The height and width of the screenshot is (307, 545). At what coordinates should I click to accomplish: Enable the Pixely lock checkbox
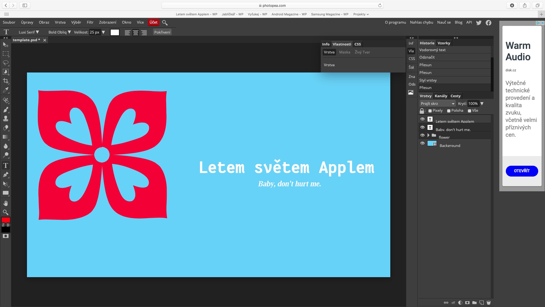(430, 111)
